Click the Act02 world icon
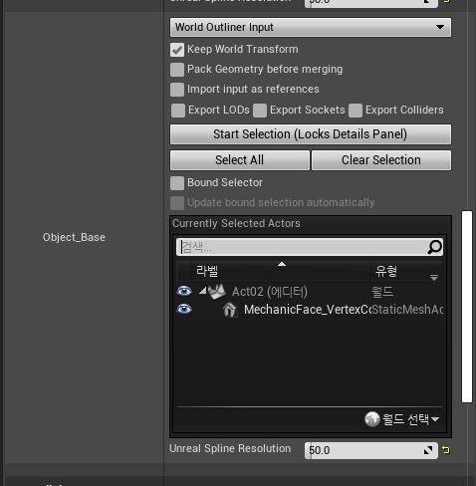This screenshot has height=486, width=476. 217,292
